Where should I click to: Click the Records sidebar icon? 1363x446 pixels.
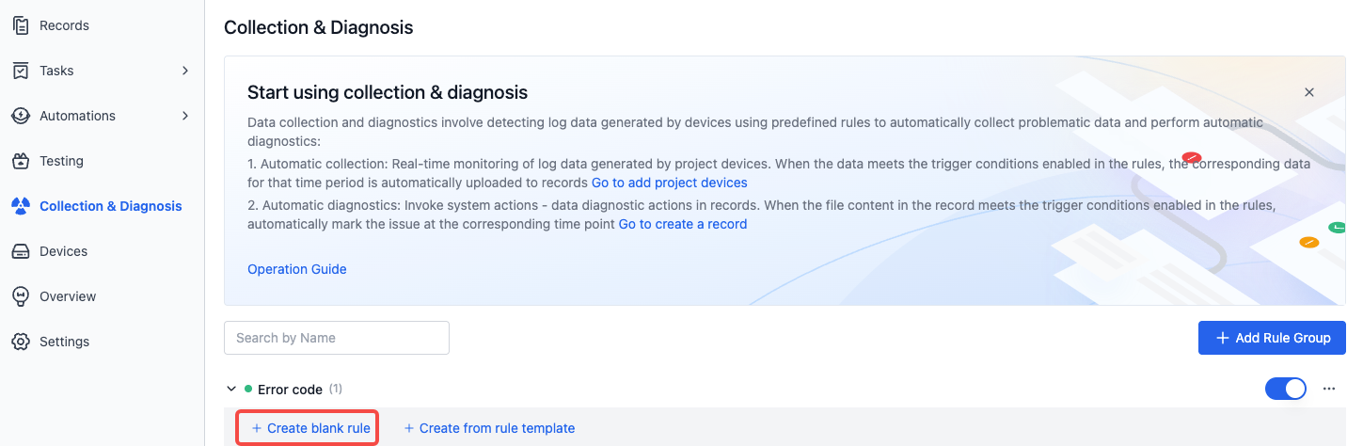(x=21, y=25)
